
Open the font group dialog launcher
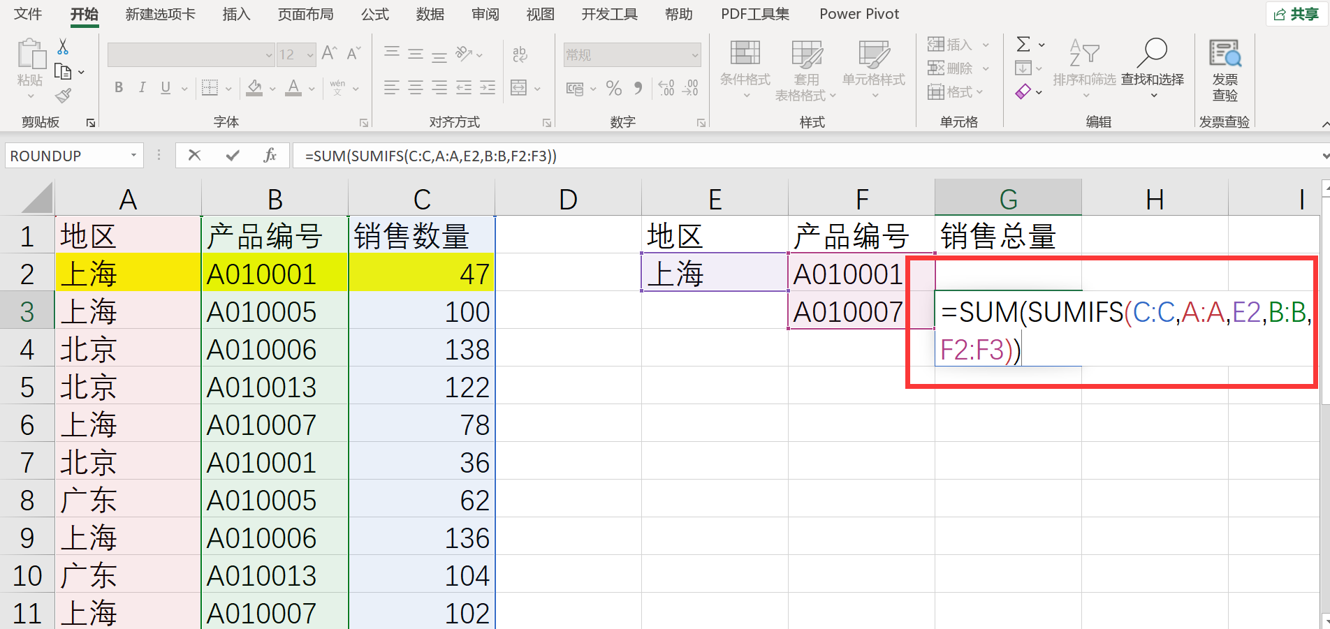(x=364, y=123)
